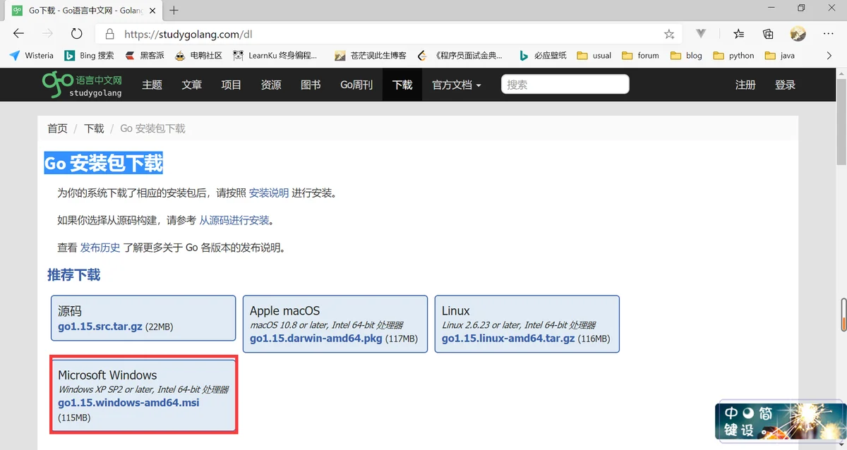Download go1.15.windows-amd64.msi installer
Viewport: 847px width, 450px height.
(x=128, y=403)
